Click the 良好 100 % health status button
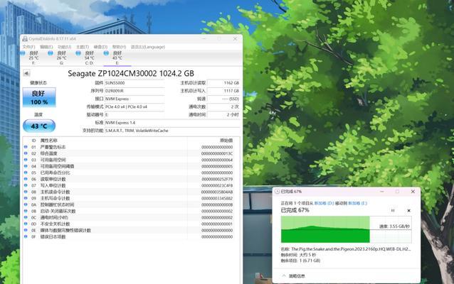Viewport: 454px width, 284px height. [39, 97]
